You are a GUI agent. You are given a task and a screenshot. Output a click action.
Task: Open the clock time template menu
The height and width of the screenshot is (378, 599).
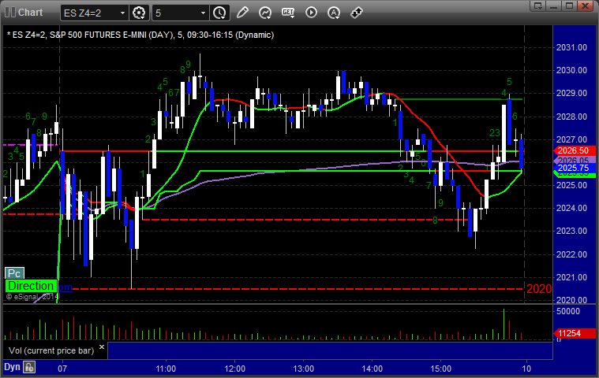click(x=219, y=13)
